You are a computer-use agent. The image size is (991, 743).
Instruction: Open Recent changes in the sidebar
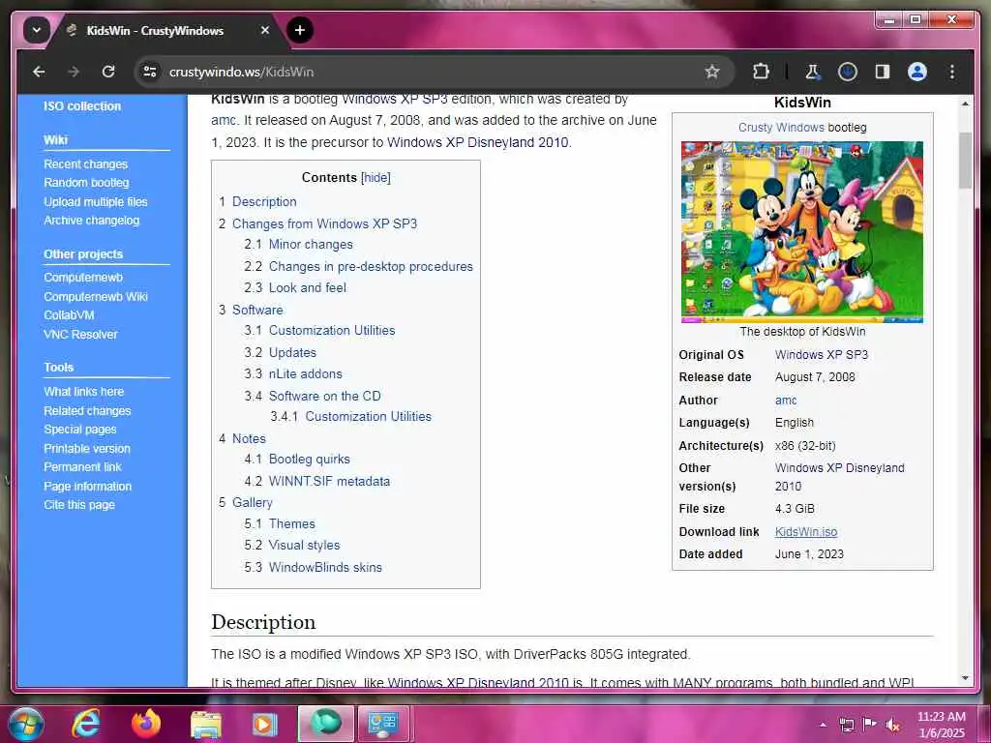[86, 164]
